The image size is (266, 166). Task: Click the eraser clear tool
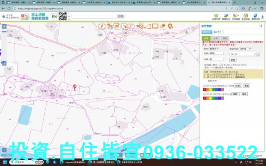(163, 26)
